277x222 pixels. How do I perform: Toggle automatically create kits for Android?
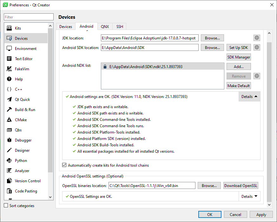tap(64, 165)
